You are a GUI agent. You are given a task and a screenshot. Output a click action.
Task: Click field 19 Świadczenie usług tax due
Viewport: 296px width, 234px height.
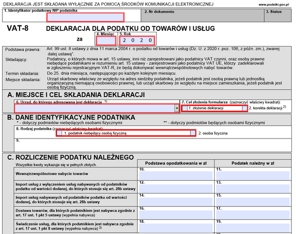point(253,228)
